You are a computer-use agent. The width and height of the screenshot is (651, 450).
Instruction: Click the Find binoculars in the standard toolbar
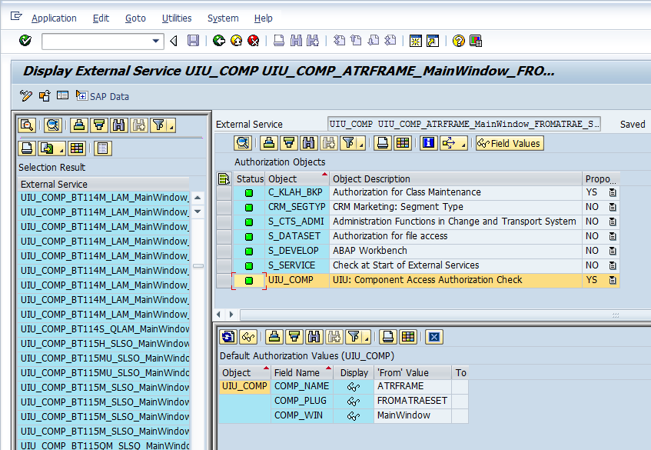coord(296,40)
